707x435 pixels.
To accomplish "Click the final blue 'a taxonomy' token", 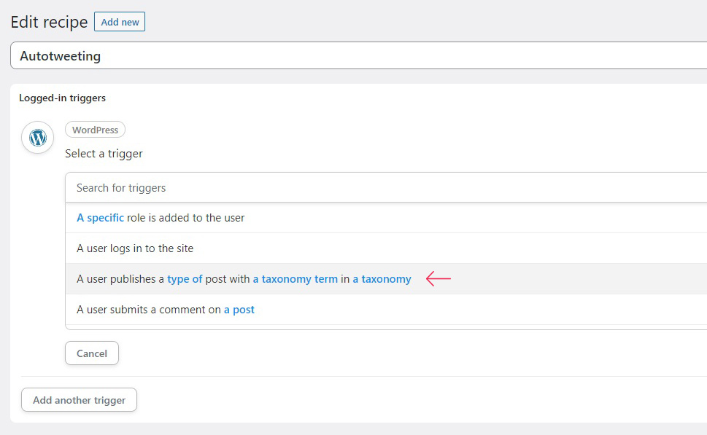I will coord(382,279).
